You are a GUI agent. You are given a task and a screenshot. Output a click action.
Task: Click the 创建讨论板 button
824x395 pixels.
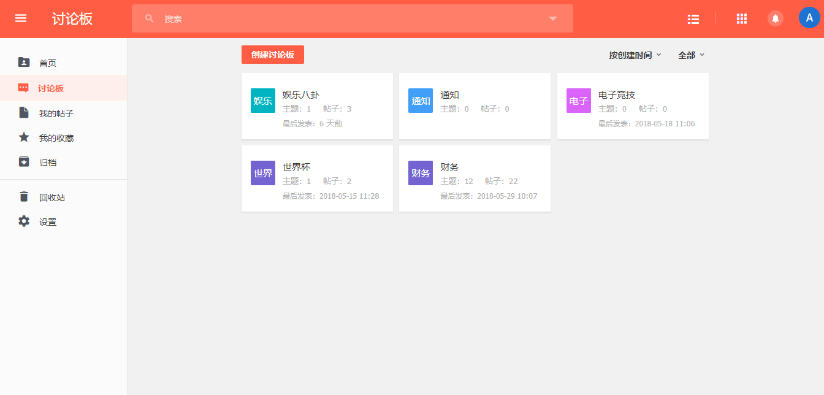click(273, 55)
